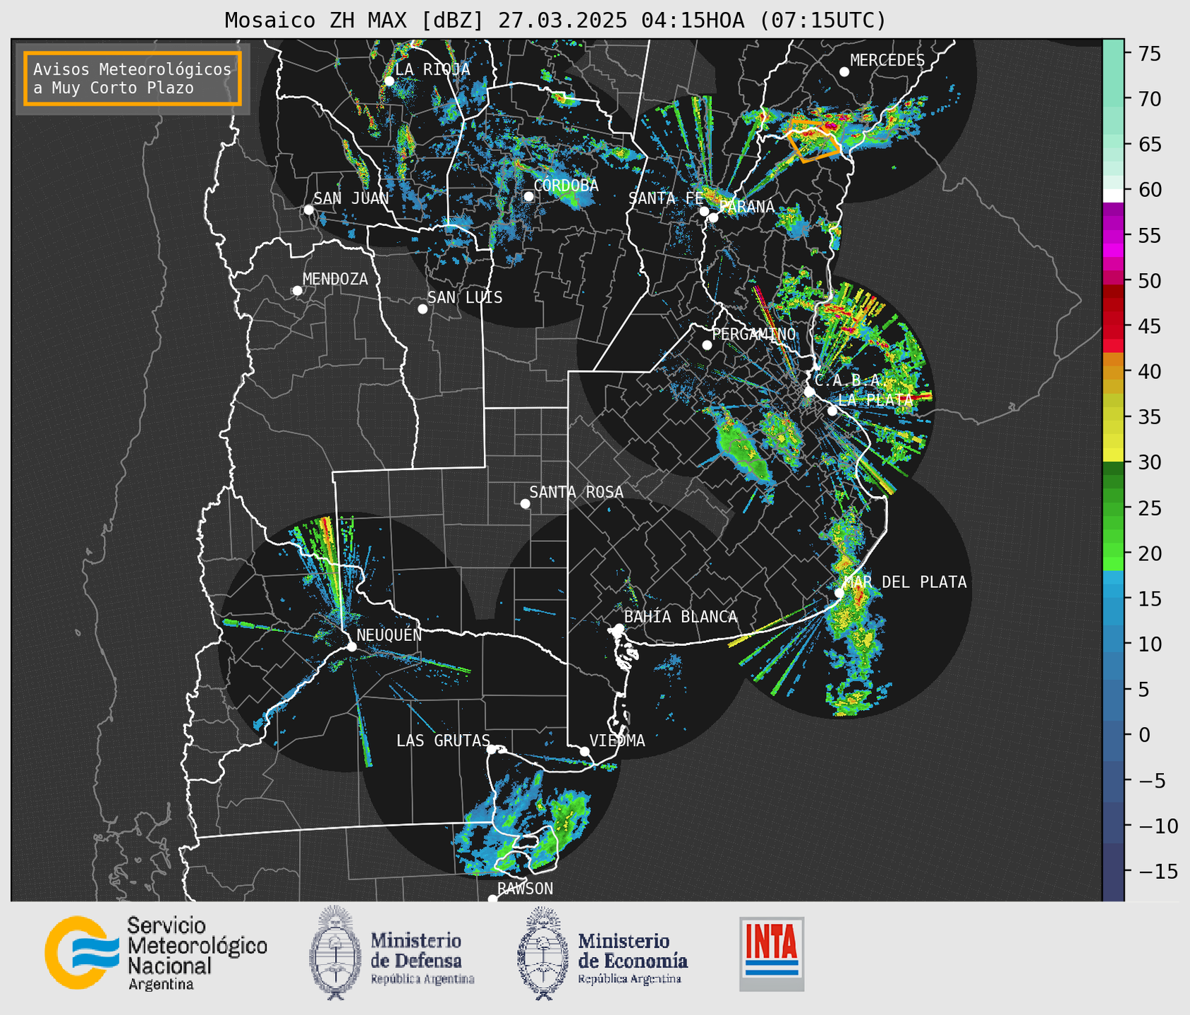This screenshot has width=1190, height=1015.
Task: Click the RAWSON city marker dot
Action: [492, 899]
